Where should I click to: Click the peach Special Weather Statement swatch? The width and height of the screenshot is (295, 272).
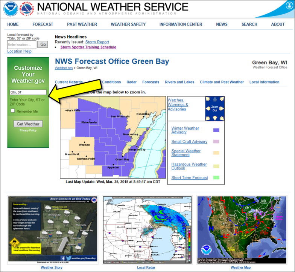[216, 153]
